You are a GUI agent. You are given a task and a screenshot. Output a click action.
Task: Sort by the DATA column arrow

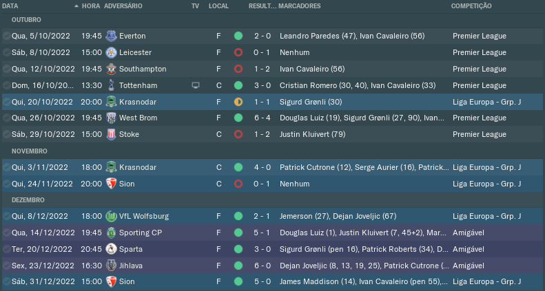74,6
